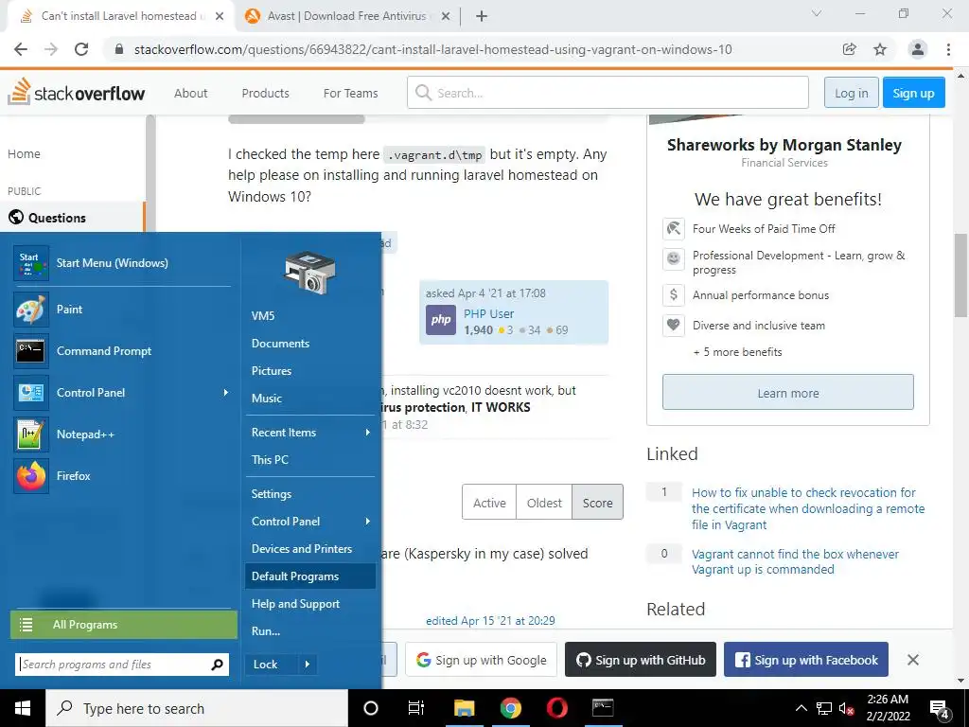This screenshot has height=727, width=969.
Task: Open Opera browser from the taskbar
Action: tap(556, 708)
